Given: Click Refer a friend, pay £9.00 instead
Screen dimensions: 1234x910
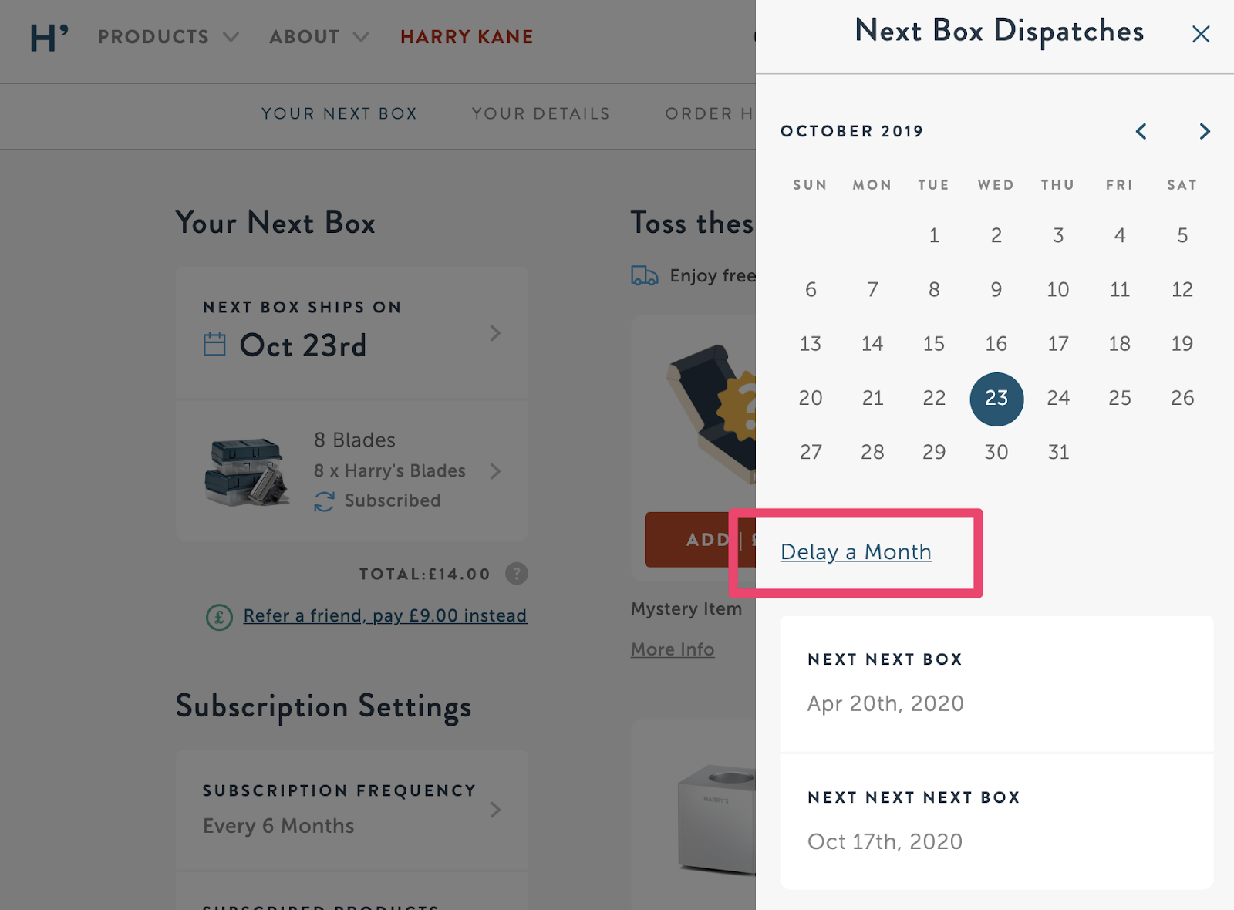Looking at the screenshot, I should tap(385, 615).
